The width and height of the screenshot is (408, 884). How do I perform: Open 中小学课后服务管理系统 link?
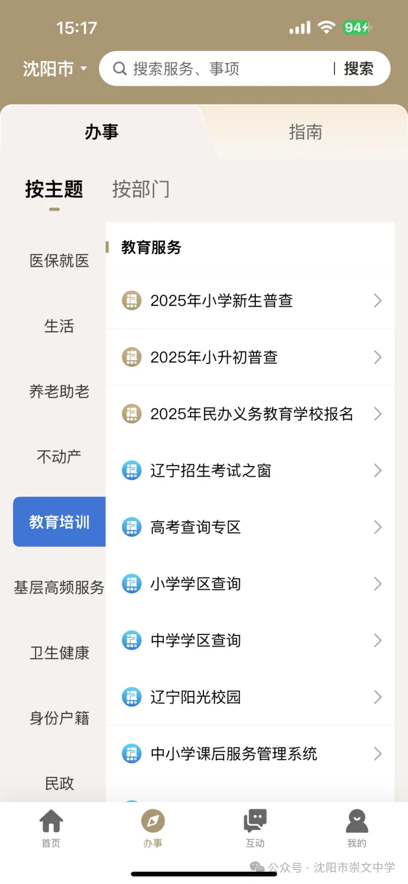coord(234,754)
